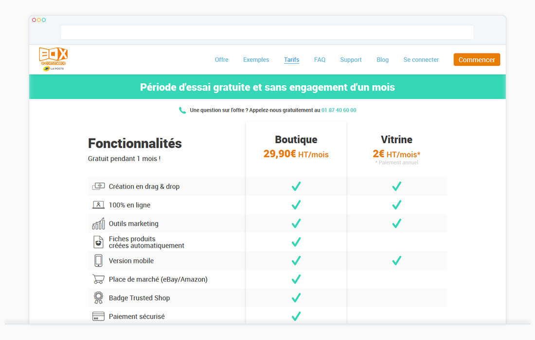
Task: Call the phone number 01 87 40 60 00
Action: (339, 110)
